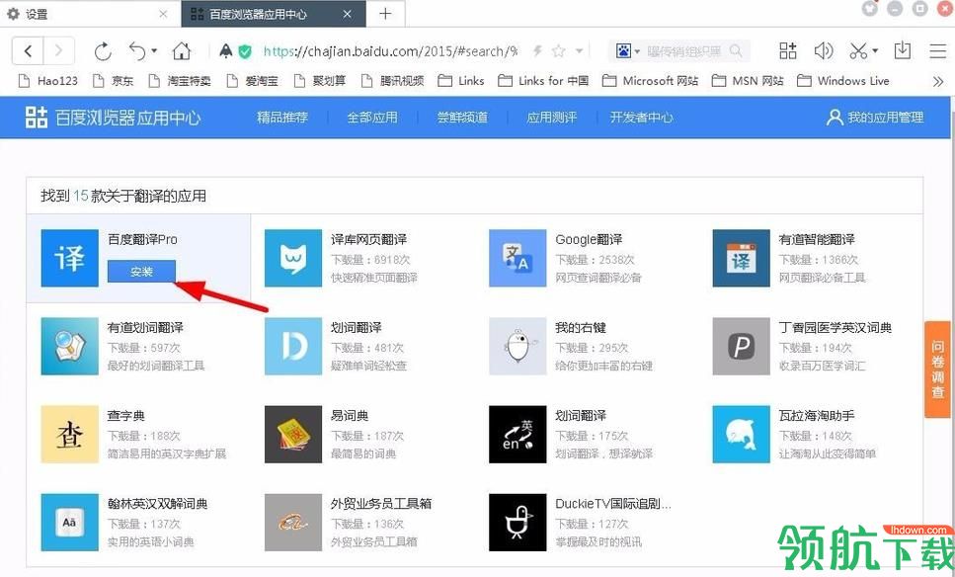Image resolution: width=955 pixels, height=577 pixels.
Task: Click the 译库网页翻译 cat icon
Action: pos(293,258)
